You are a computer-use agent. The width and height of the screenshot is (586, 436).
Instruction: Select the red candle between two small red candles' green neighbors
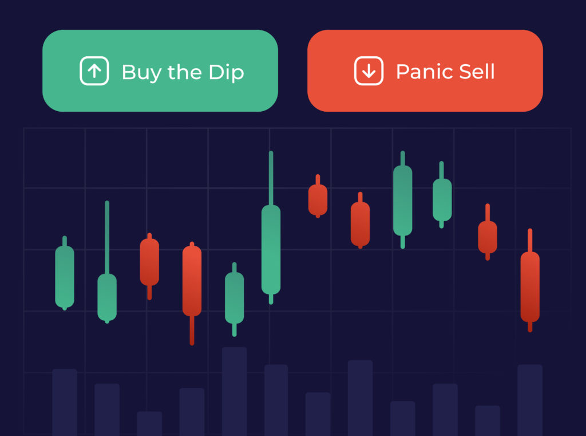[361, 221]
